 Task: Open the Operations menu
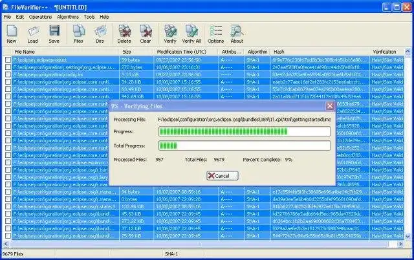click(40, 17)
